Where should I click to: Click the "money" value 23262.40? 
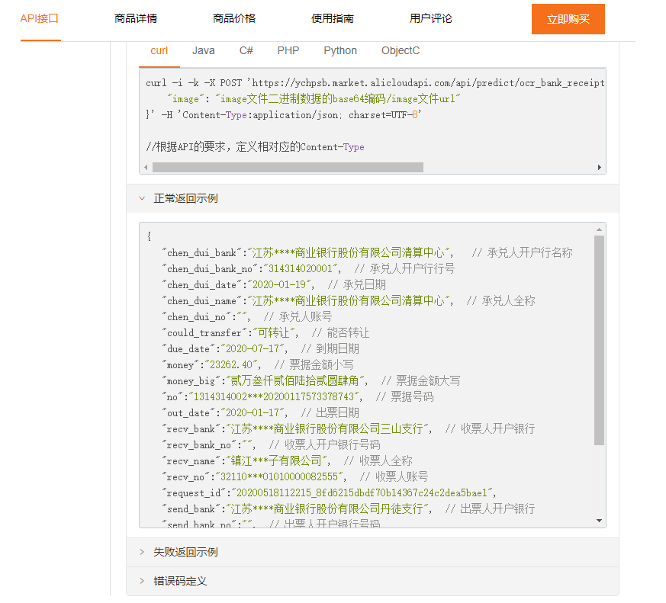coord(231,365)
